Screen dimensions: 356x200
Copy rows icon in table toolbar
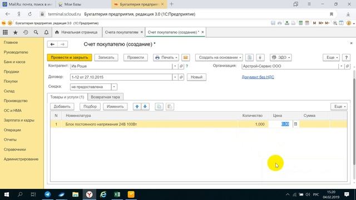[159, 106]
